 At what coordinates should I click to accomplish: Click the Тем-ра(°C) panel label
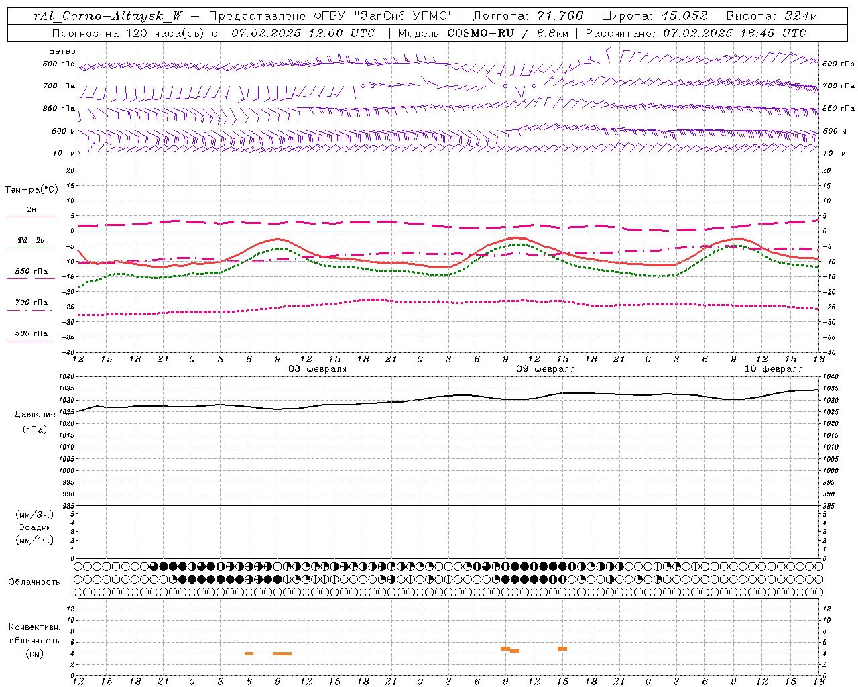[x=32, y=190]
